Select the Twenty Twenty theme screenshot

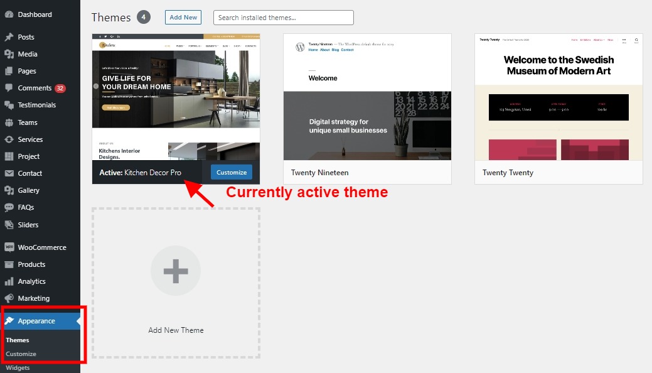[x=558, y=97]
